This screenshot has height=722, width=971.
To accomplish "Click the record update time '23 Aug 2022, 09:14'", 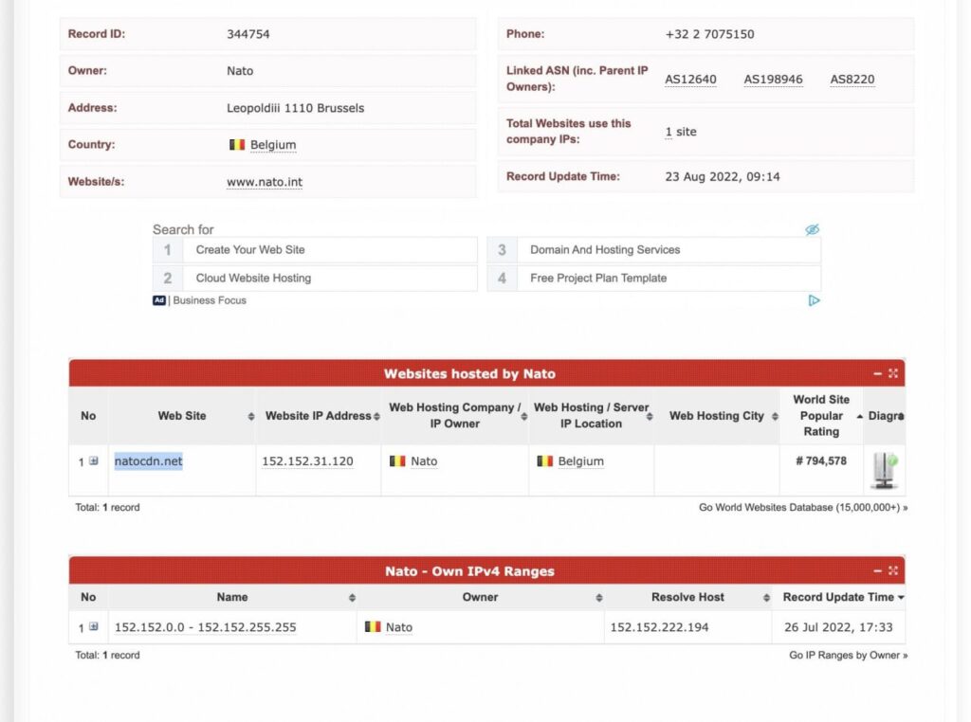I will pyautogui.click(x=723, y=176).
